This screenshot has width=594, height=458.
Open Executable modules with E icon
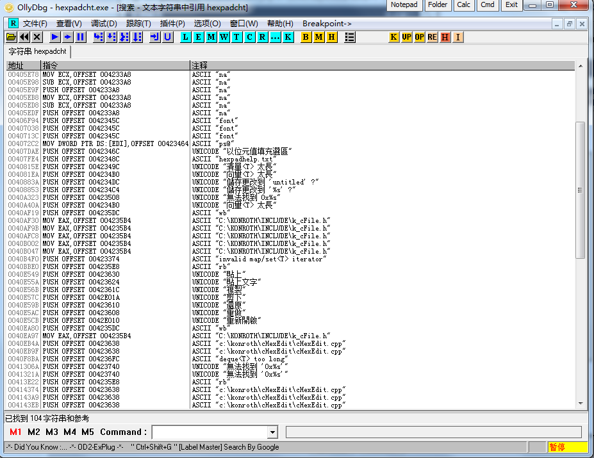198,37
